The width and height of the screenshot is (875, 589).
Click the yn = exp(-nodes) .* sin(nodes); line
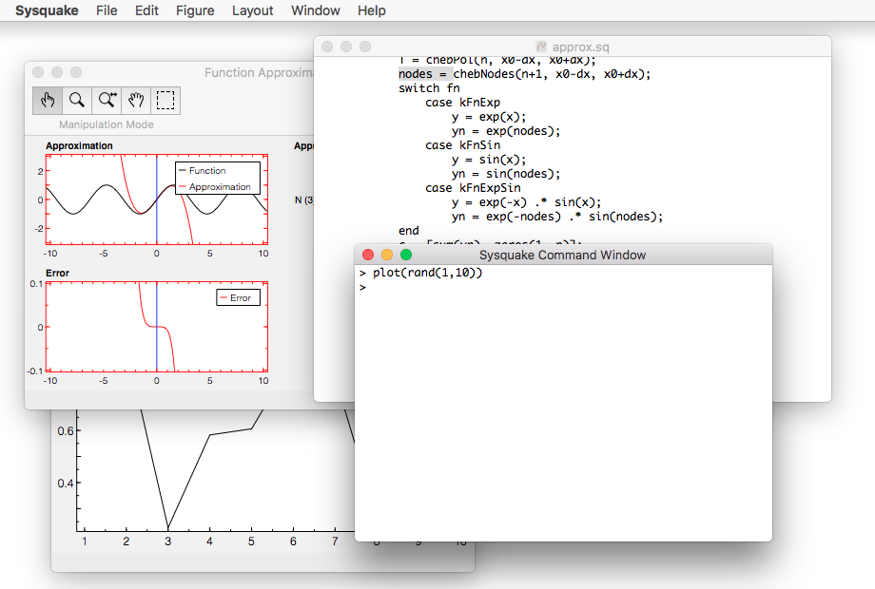[x=557, y=217]
